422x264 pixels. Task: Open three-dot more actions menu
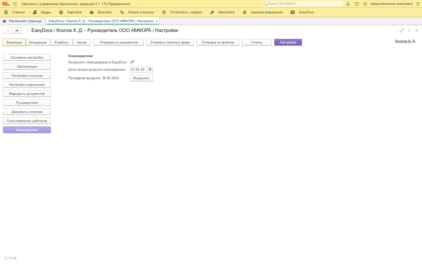tap(409, 30)
